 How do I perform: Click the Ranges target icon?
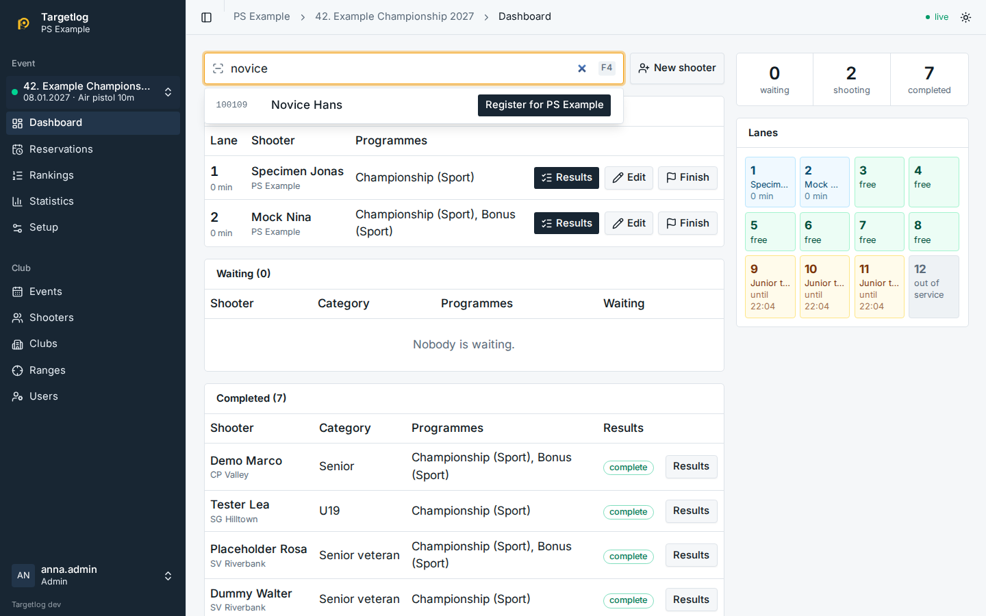[18, 370]
